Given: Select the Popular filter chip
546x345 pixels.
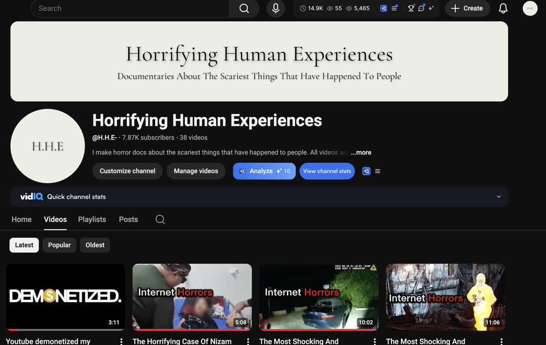Looking at the screenshot, I should click(60, 245).
